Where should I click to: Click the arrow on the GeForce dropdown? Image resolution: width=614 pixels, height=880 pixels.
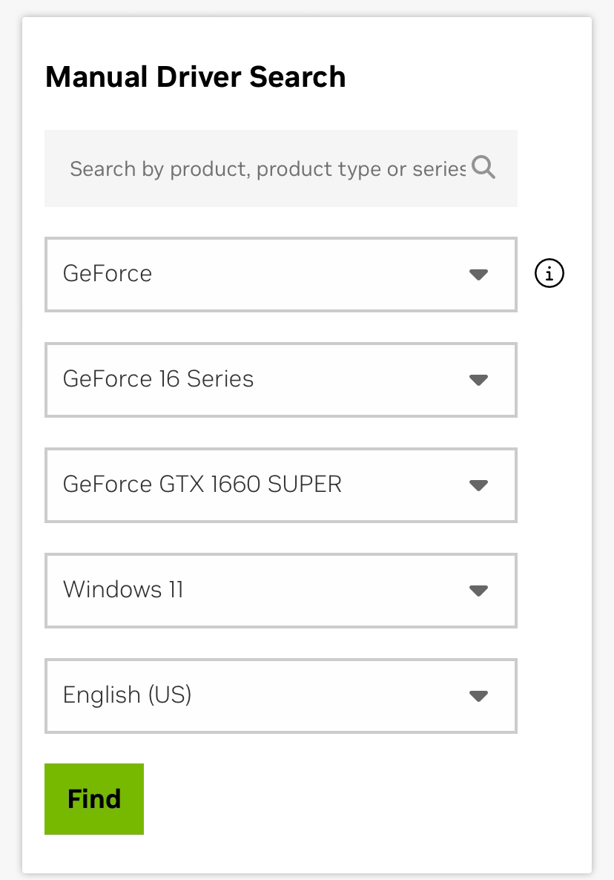tap(478, 275)
